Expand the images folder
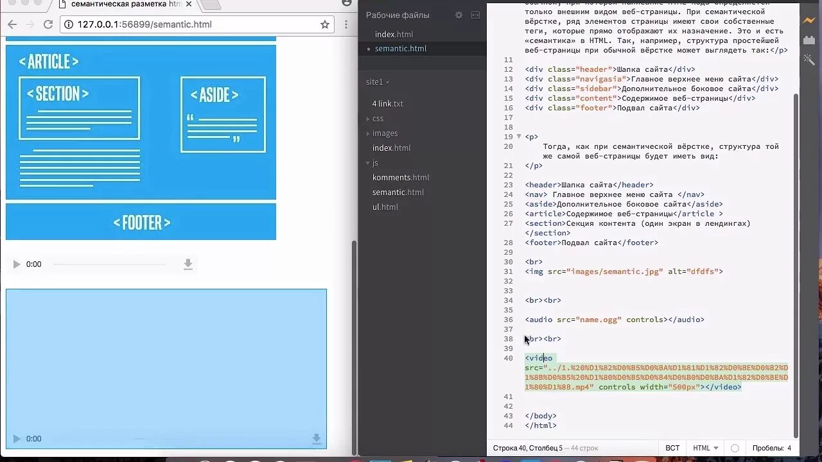Viewport: 822px width, 462px height. [385, 133]
